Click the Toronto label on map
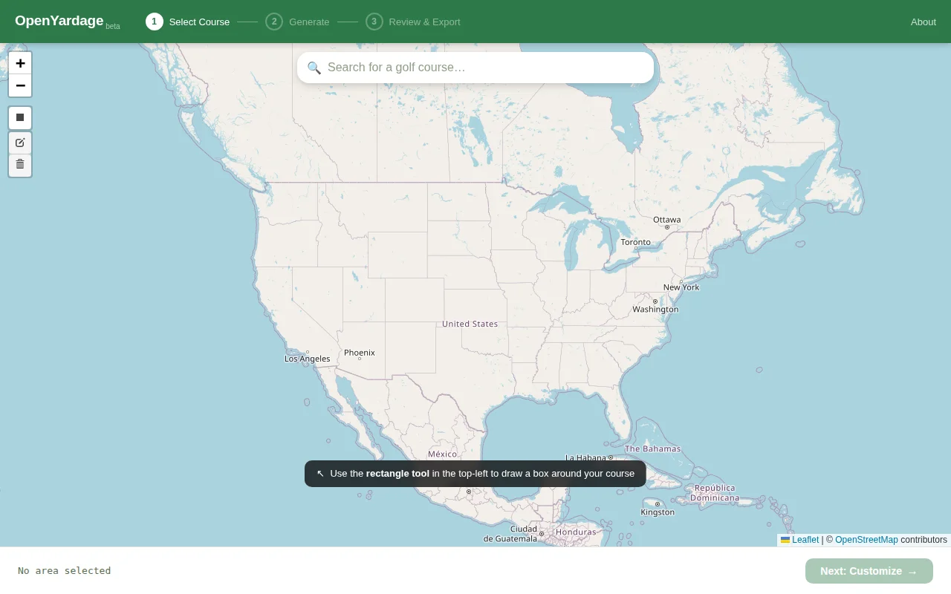This screenshot has height=594, width=951. (x=635, y=242)
